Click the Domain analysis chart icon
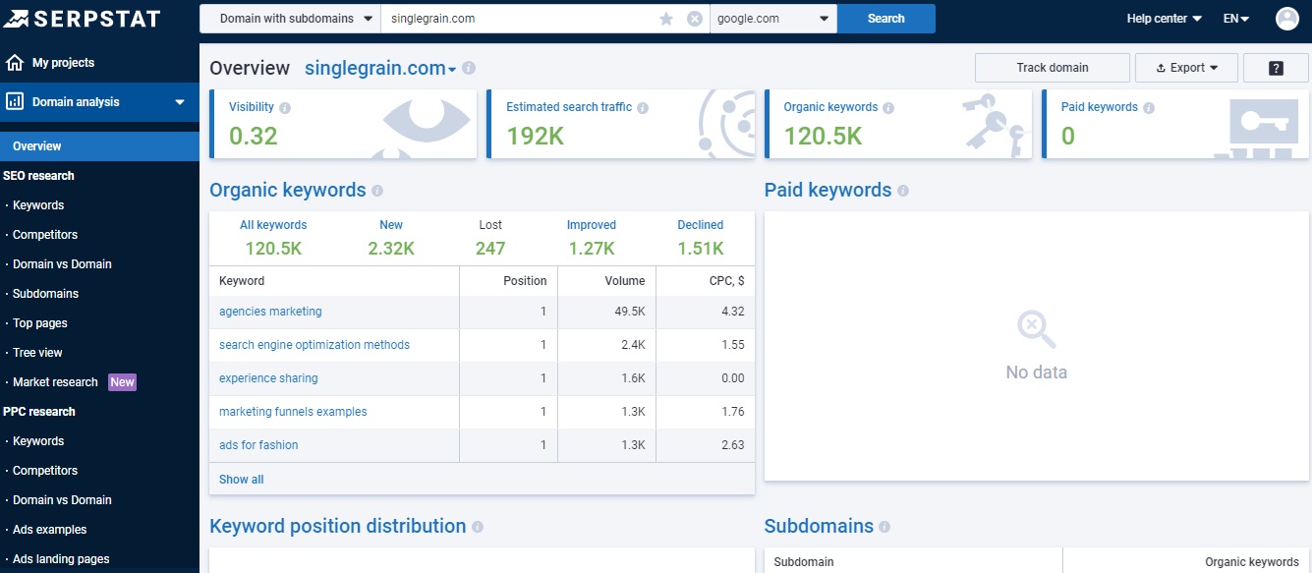Screen dimensions: 1312x573 pyautogui.click(x=15, y=101)
